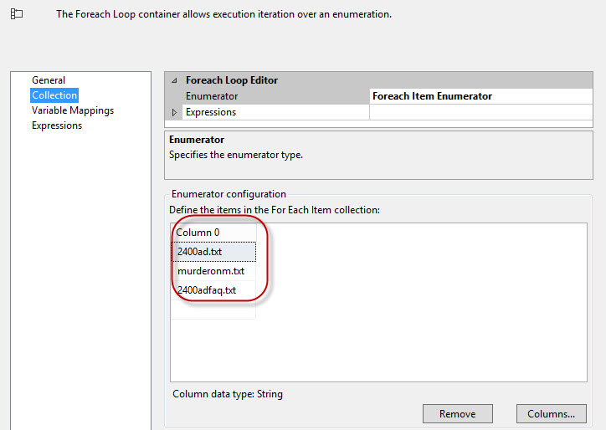The height and width of the screenshot is (430, 606).
Task: Click the Expressions property value field
Action: point(480,112)
